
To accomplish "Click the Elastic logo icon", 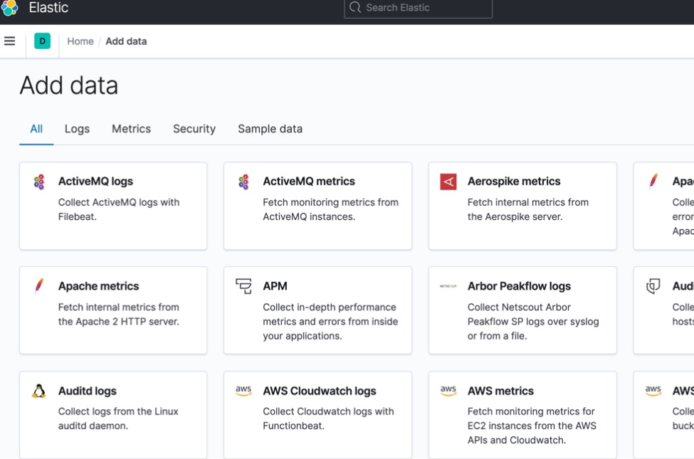I will [x=9, y=8].
